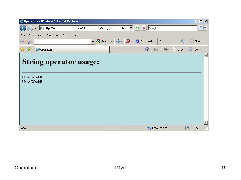Click the Google toolbar search input box
The height and width of the screenshot is (180, 241).
tap(63, 42)
